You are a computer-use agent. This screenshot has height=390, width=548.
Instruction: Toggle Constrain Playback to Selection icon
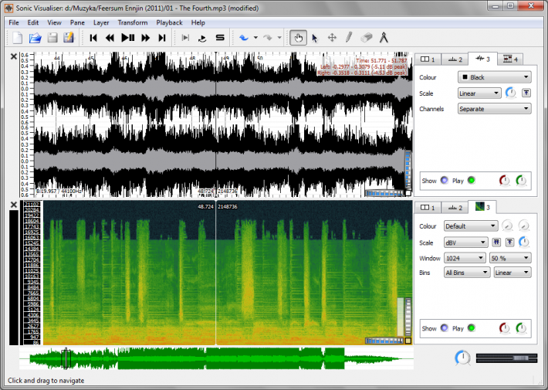point(185,38)
